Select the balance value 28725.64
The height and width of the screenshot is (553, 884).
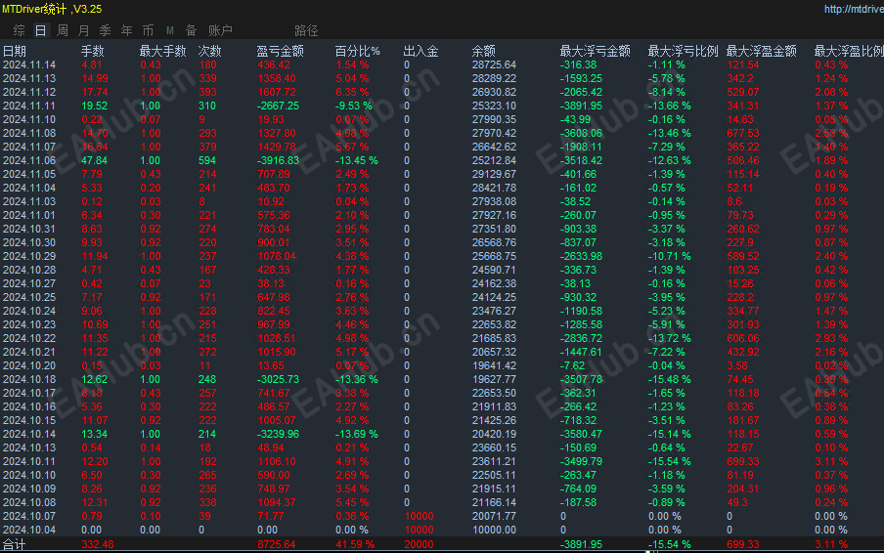pyautogui.click(x=494, y=64)
